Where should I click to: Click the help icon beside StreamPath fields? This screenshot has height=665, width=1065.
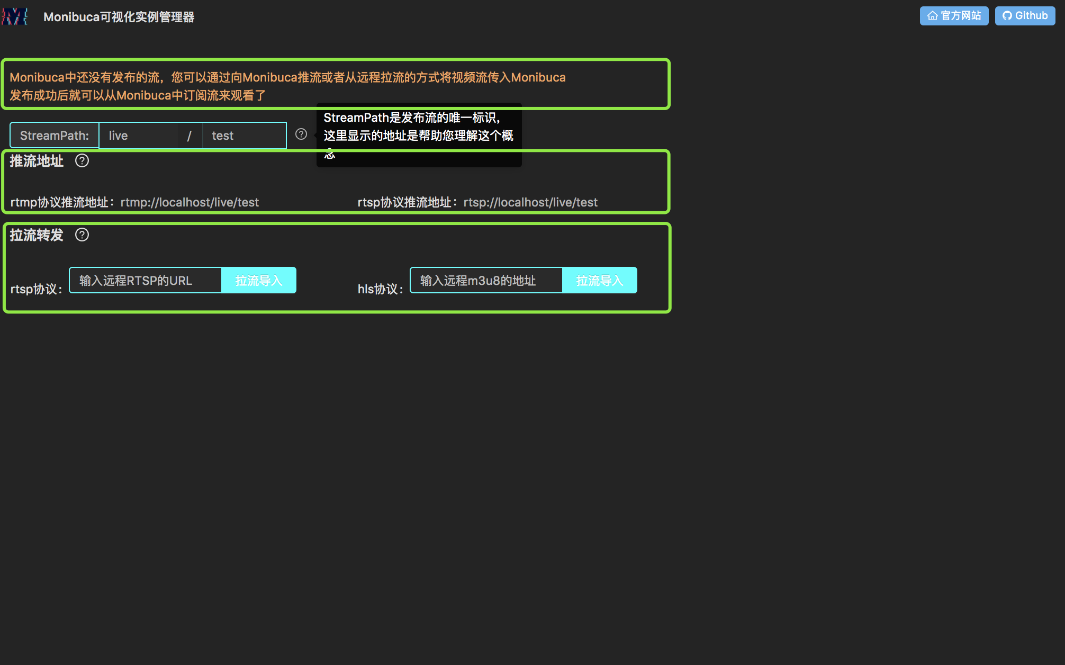pos(301,134)
